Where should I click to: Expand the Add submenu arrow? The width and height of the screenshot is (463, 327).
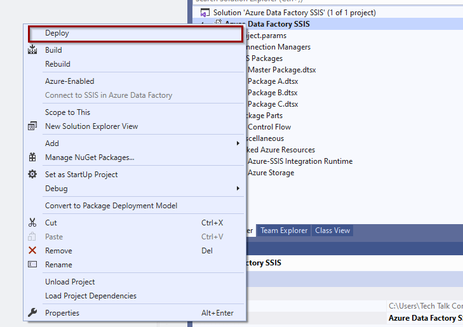coord(238,143)
